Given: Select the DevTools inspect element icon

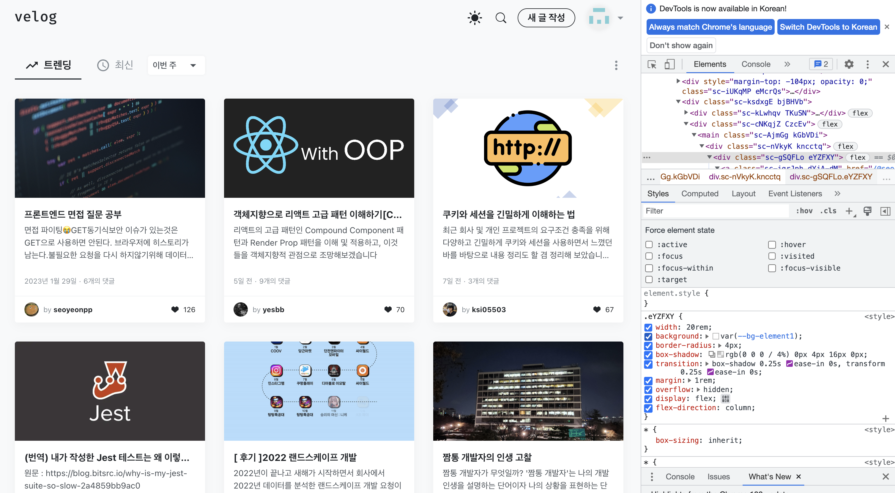Looking at the screenshot, I should 652,64.
